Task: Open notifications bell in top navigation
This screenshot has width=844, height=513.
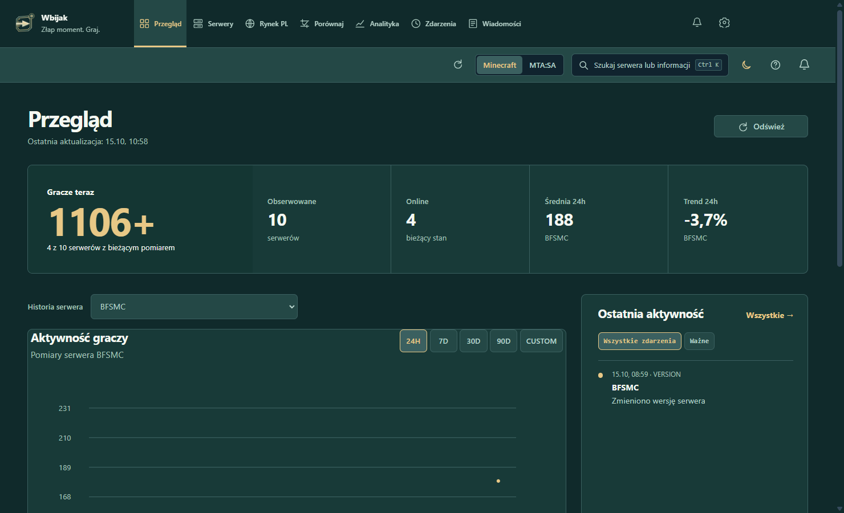Action: click(x=697, y=23)
